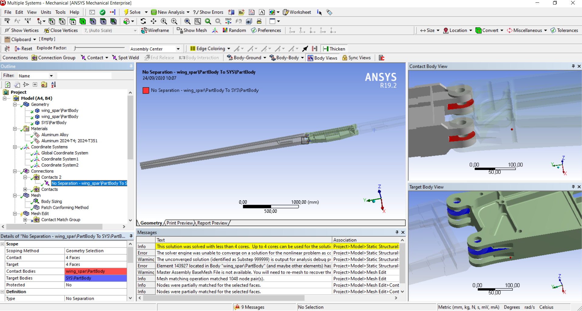Toggle Sync Views option

(x=356, y=58)
